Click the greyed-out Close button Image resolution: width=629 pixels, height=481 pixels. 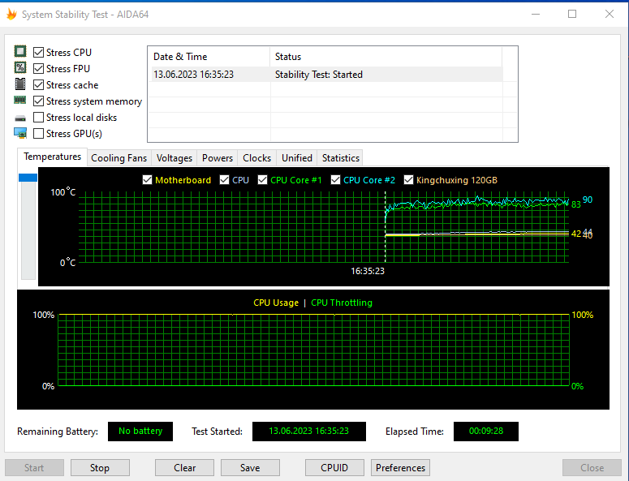(592, 468)
